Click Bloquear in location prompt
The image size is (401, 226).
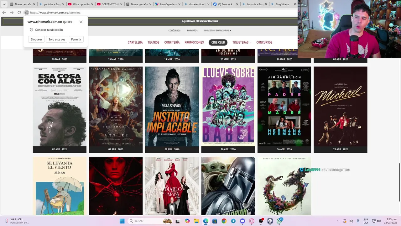coord(36,39)
